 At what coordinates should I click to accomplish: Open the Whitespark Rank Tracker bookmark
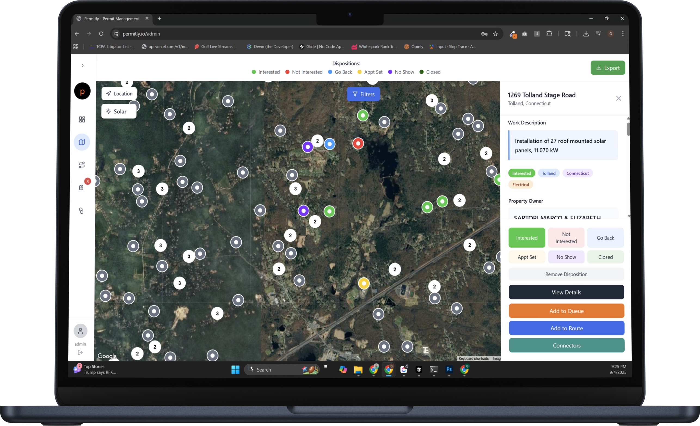coord(374,47)
